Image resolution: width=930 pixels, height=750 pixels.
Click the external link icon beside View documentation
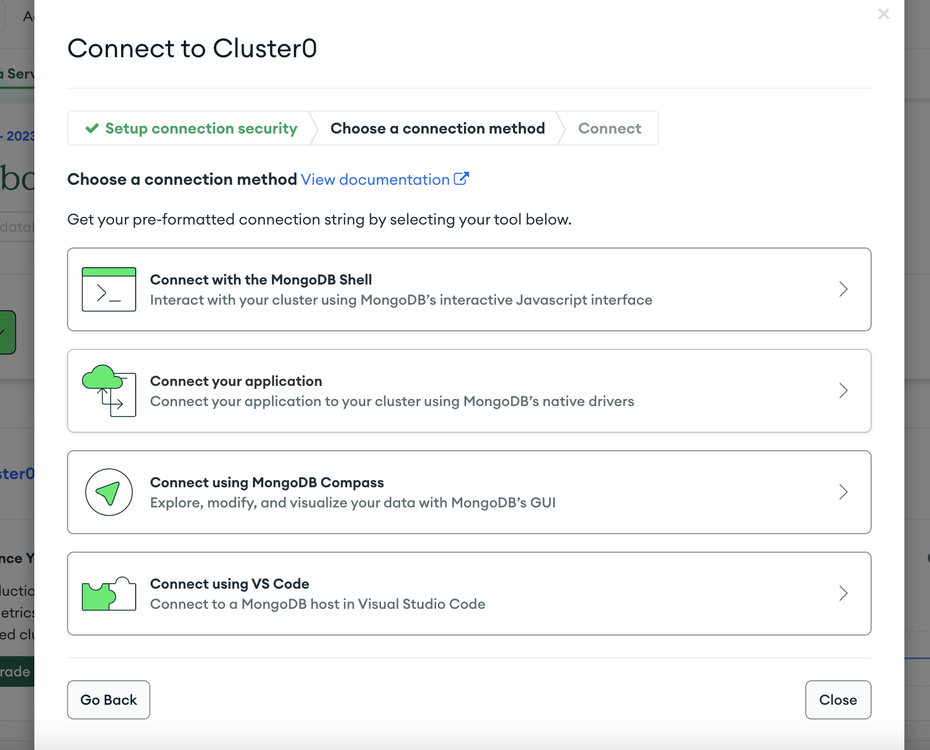[461, 179]
